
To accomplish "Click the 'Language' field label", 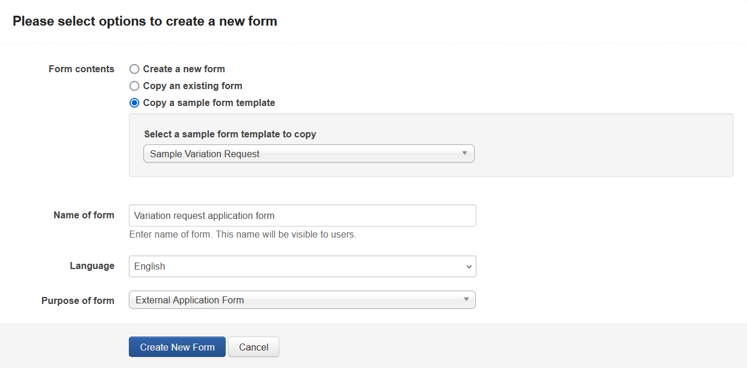I will [x=92, y=266].
